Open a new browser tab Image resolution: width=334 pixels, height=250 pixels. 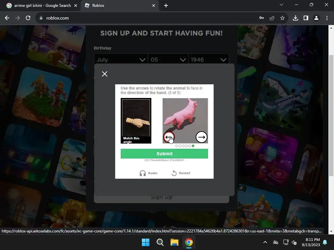[x=166, y=6]
